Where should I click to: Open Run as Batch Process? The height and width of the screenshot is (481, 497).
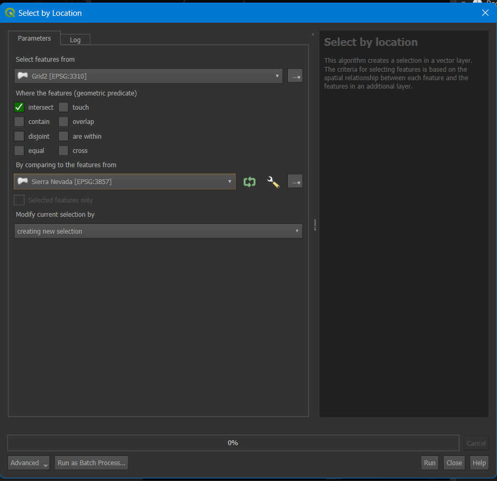91,463
